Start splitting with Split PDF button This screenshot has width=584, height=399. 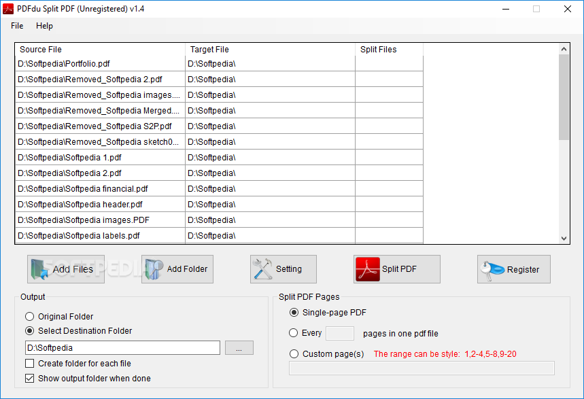pos(396,269)
